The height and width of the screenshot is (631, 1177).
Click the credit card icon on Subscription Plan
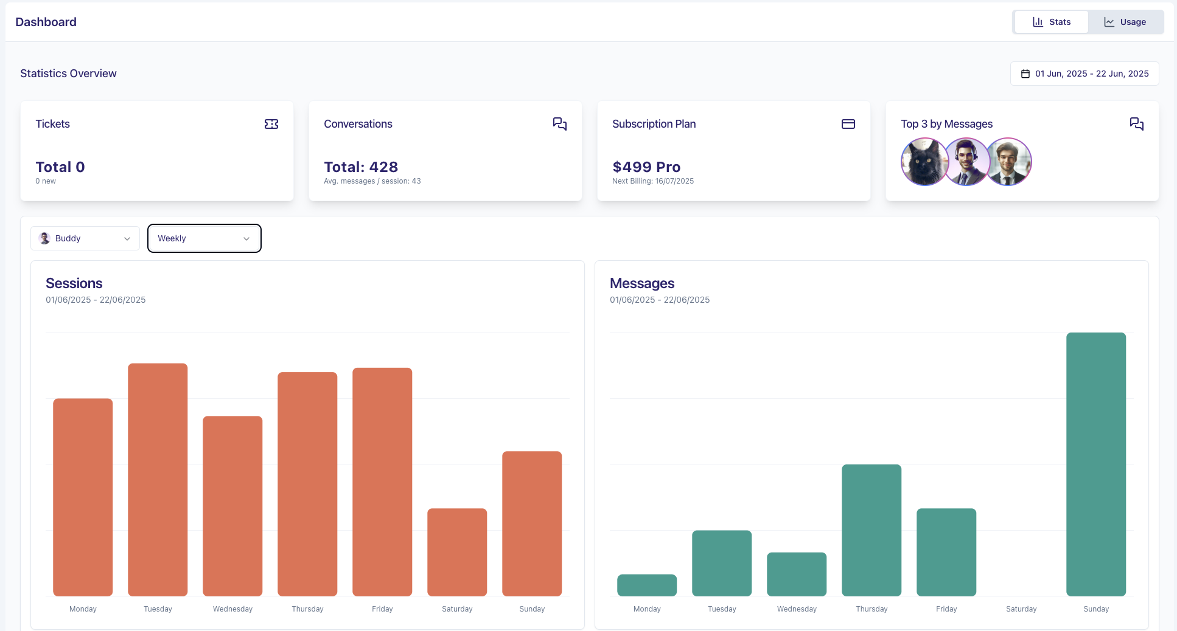[848, 124]
